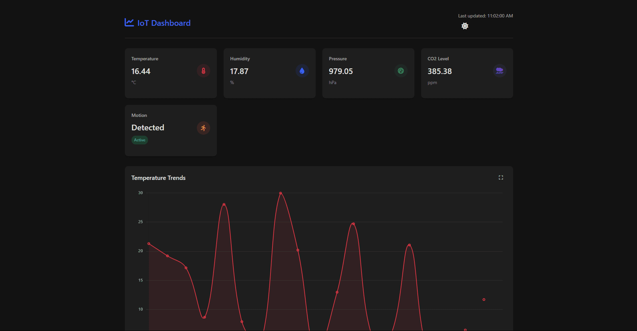Click the Motion running person icon
This screenshot has height=331, width=637.
pos(203,128)
